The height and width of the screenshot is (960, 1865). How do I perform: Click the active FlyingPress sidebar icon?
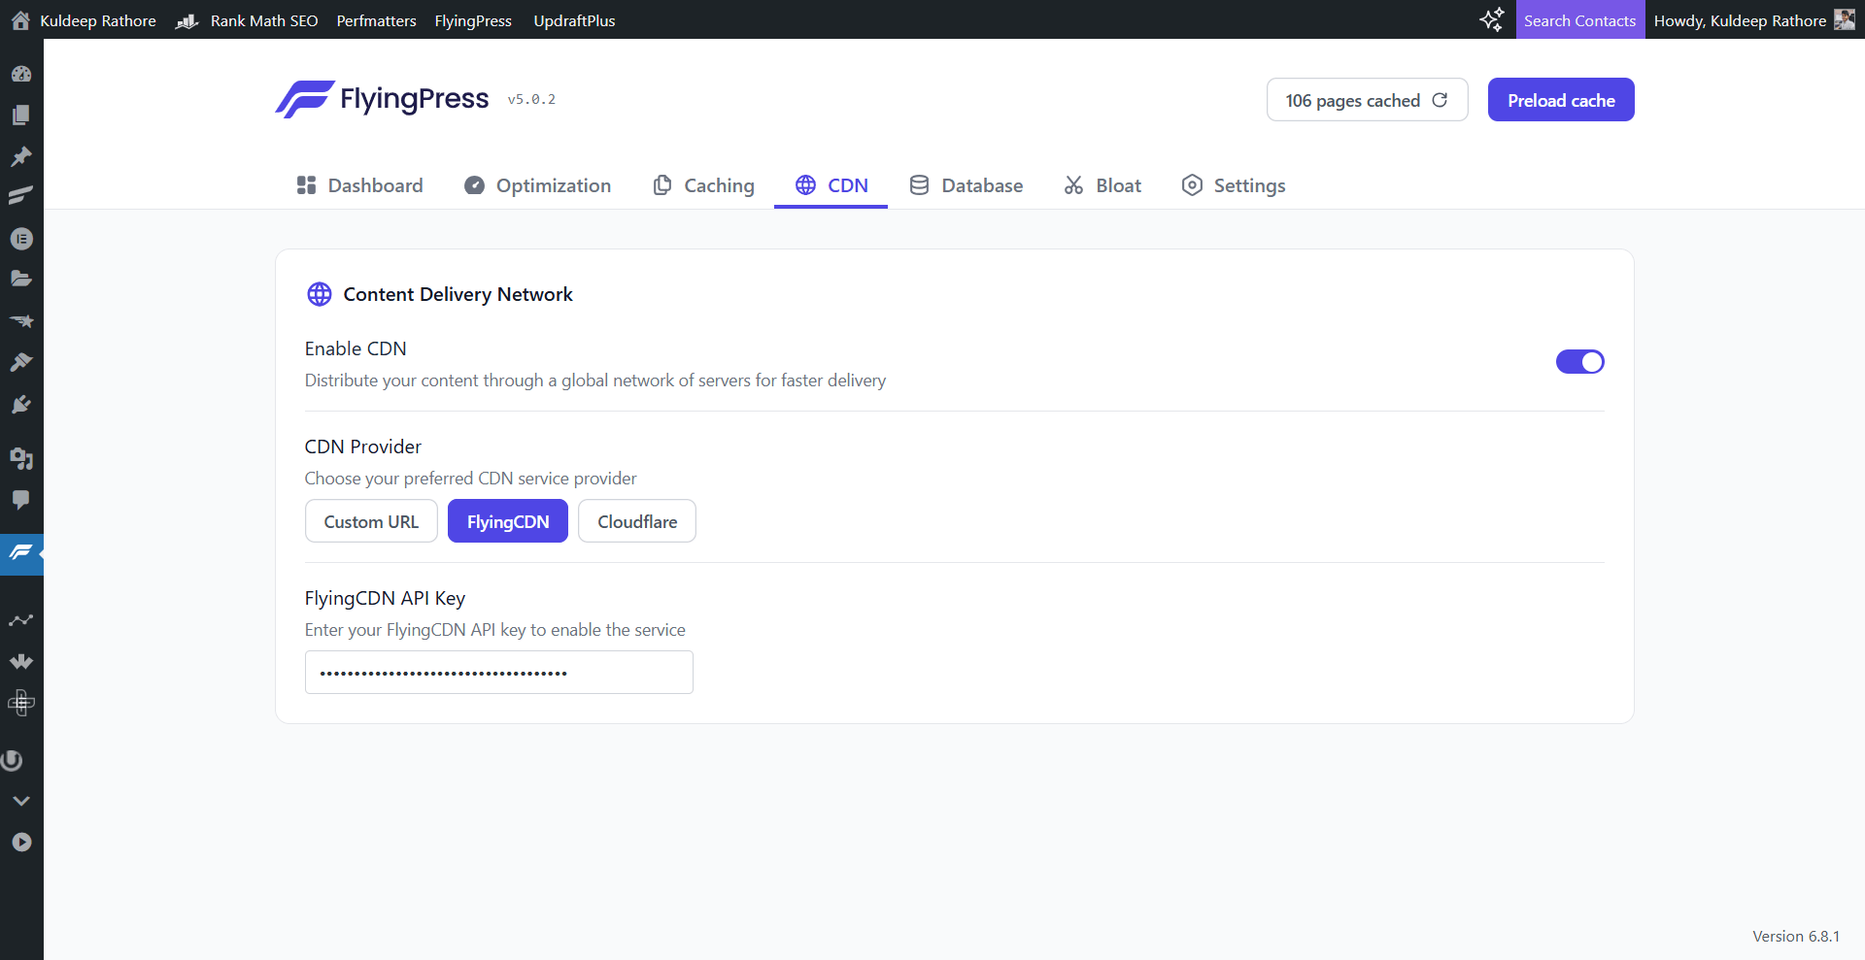pyautogui.click(x=21, y=553)
